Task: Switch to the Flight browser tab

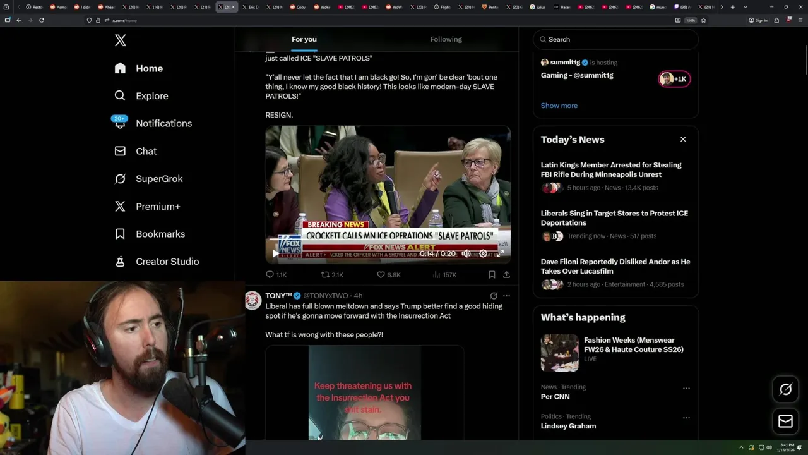Action: 443,7
